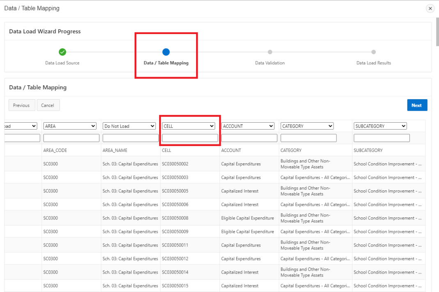
Task: Open the AREA column mapping dropdown
Action: (x=70, y=126)
